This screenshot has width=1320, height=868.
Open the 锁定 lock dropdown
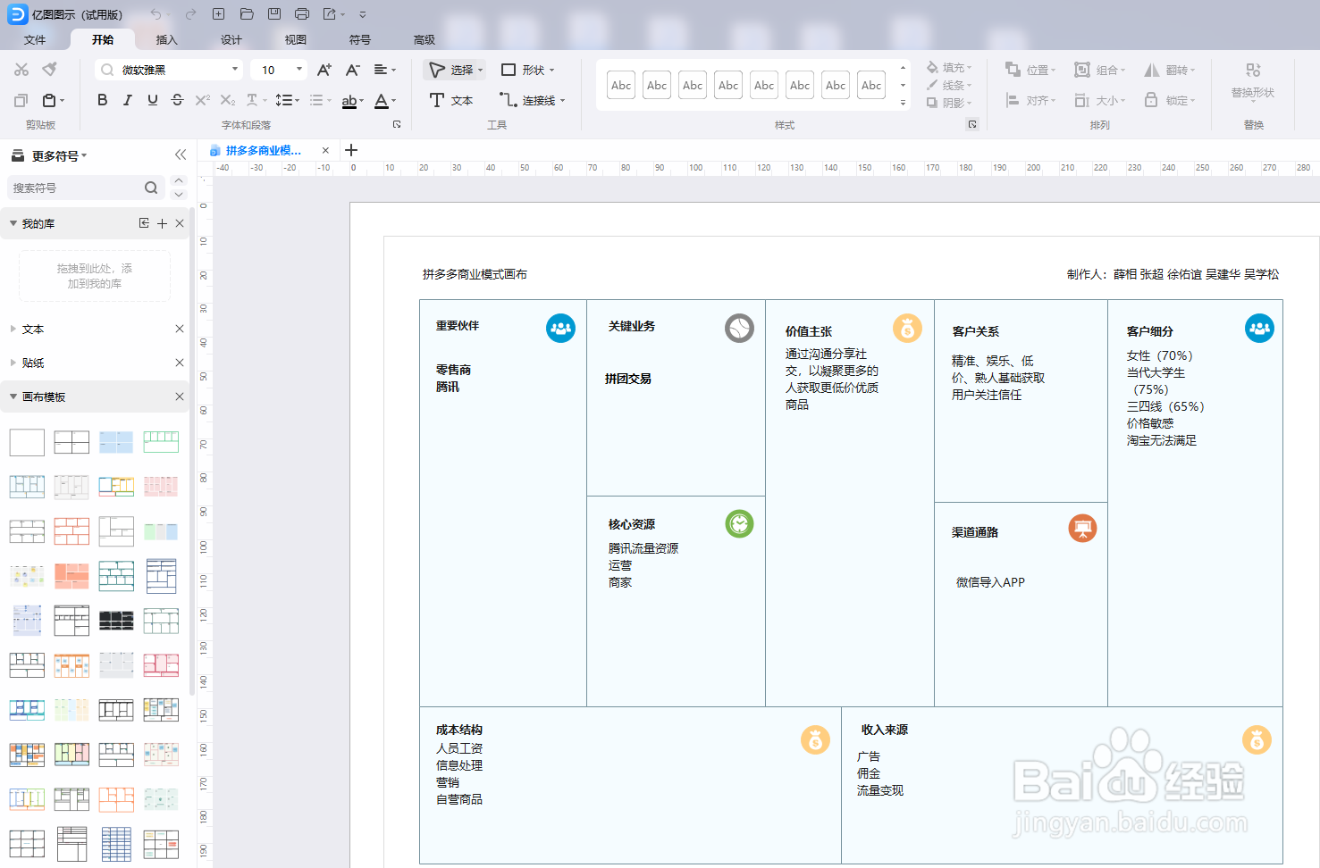coord(1170,100)
